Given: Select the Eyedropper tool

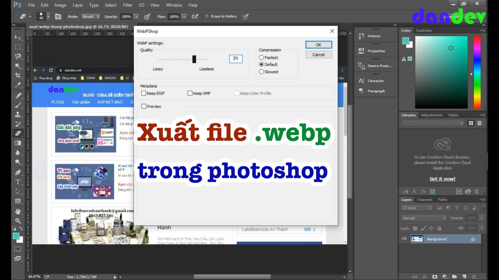Looking at the screenshot, I should (x=18, y=85).
